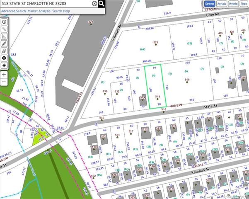Select the line measure tool
Screen dimensions: 249x199
tap(4, 29)
